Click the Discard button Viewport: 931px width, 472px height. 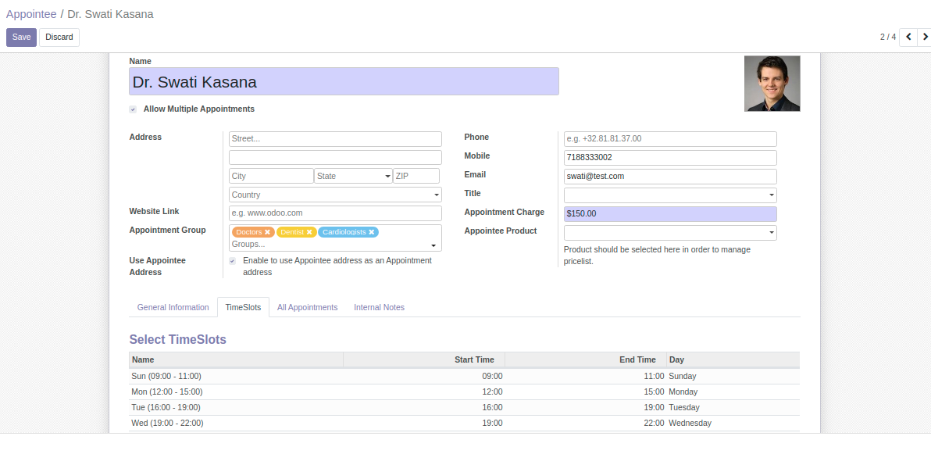pos(59,37)
